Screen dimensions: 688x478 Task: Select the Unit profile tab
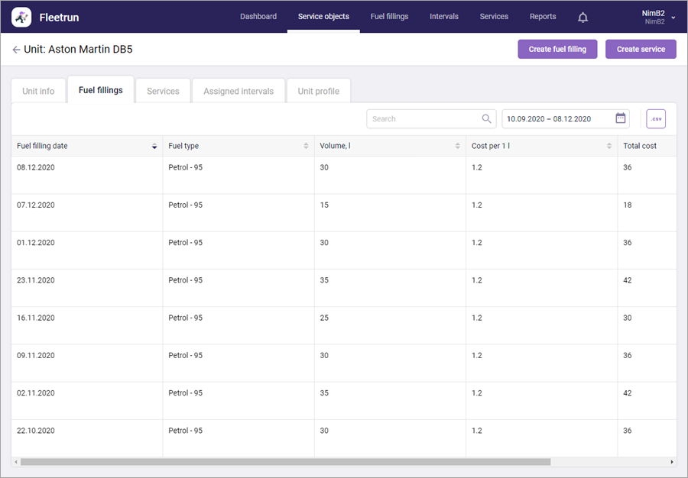pos(318,91)
